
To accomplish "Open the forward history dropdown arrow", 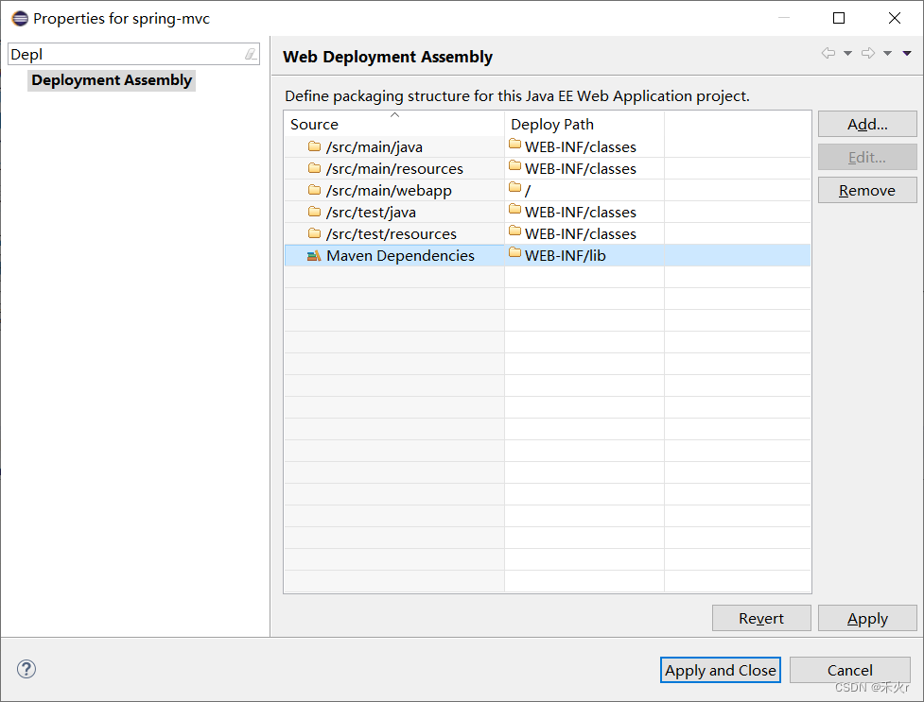I will click(x=887, y=54).
